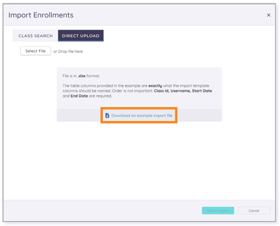
Task: Click the bold .xlsx format text
Action: (82, 76)
